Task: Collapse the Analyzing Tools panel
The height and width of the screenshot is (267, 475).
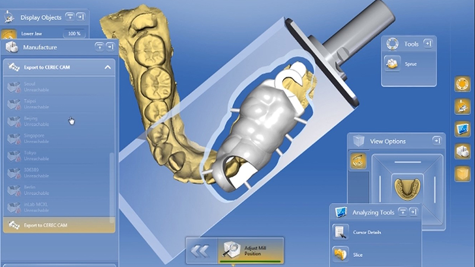Action: pos(402,212)
